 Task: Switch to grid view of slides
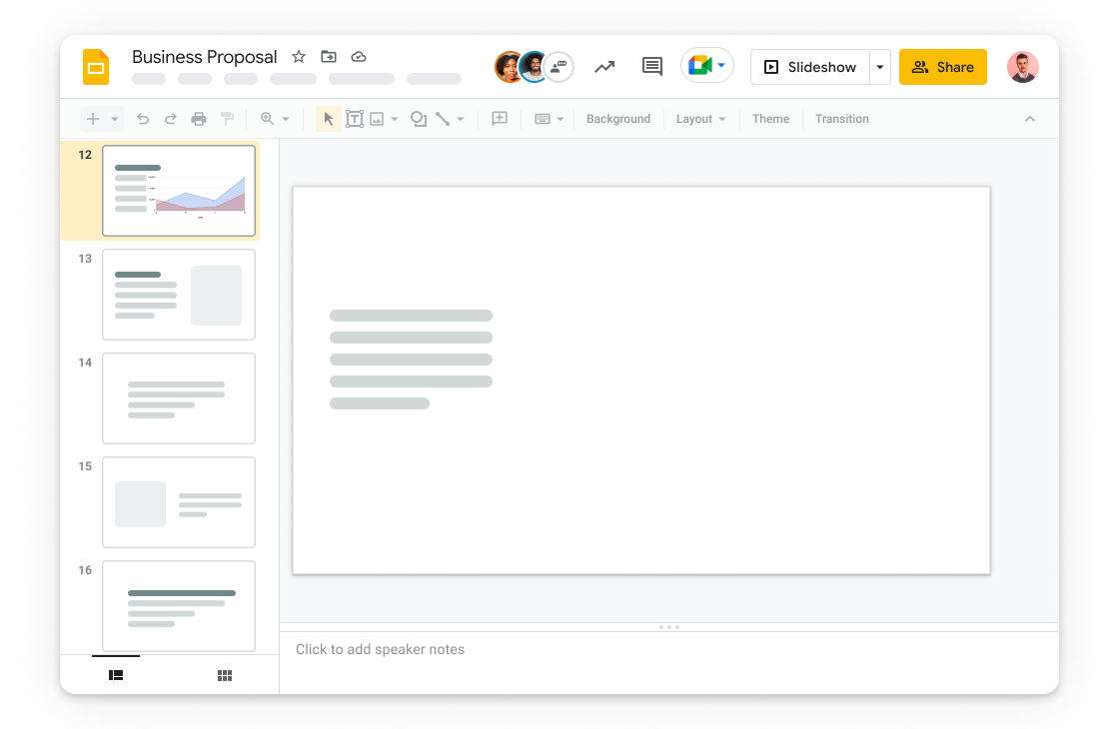(x=225, y=676)
